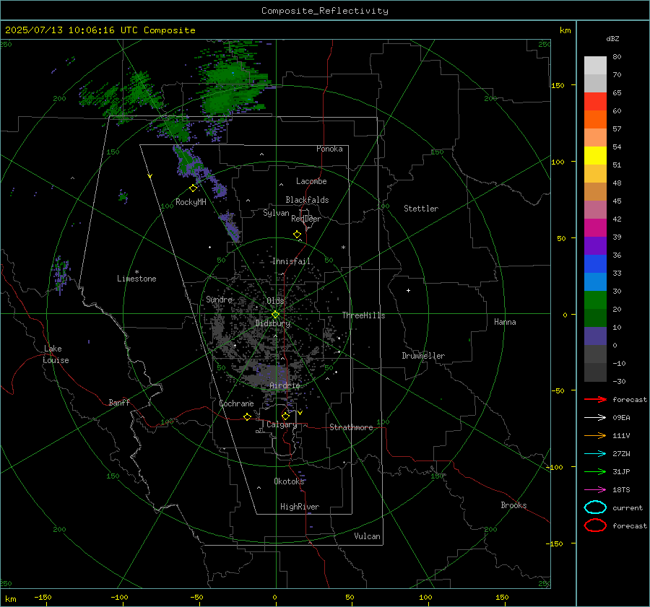Click the Composite_Reflectivity title text
The height and width of the screenshot is (607, 650).
click(325, 11)
